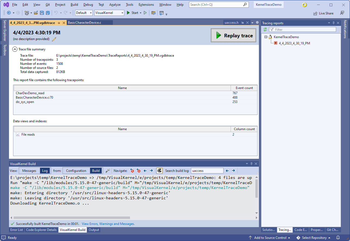Click the Open File folder icon

point(36,13)
